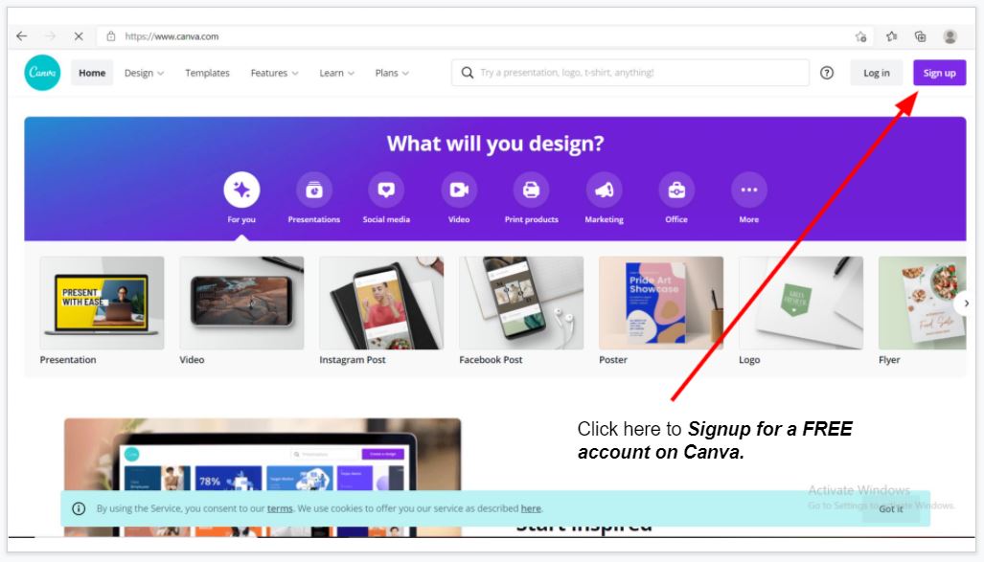Open the Templates page
This screenshot has width=984, height=562.
[207, 73]
